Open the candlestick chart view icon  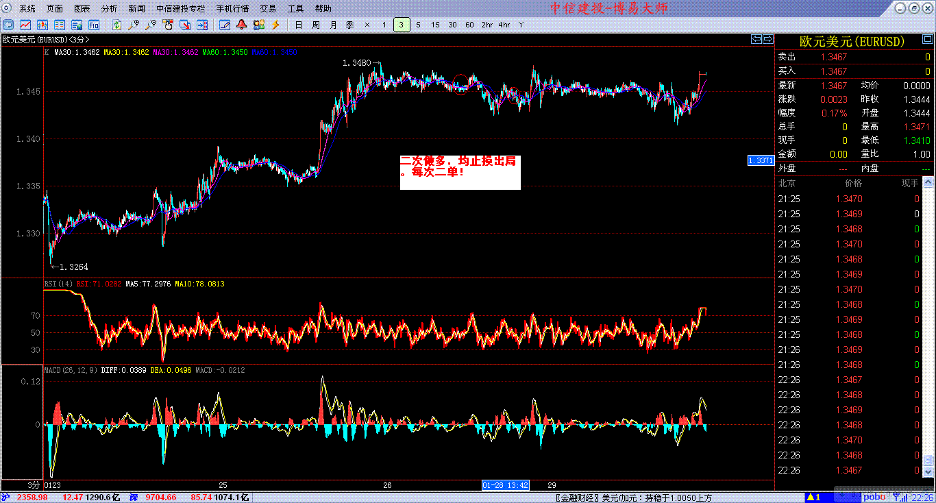pyautogui.click(x=42, y=25)
